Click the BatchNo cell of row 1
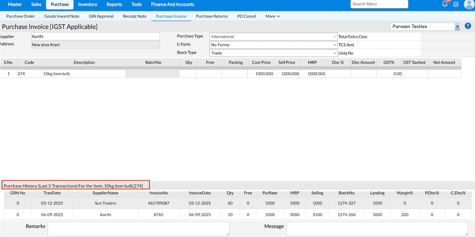This screenshot has height=237, width=475. pyautogui.click(x=152, y=74)
